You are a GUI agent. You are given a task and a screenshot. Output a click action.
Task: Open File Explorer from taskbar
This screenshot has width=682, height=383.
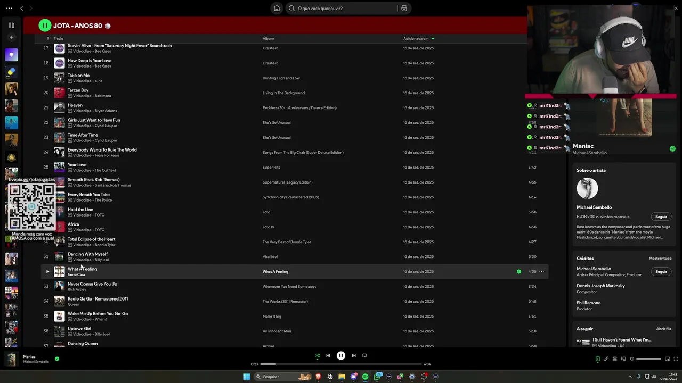point(342,377)
